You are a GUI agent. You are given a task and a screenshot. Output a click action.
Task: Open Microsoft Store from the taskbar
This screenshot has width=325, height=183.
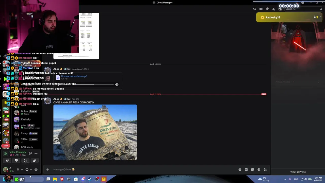(x=76, y=179)
